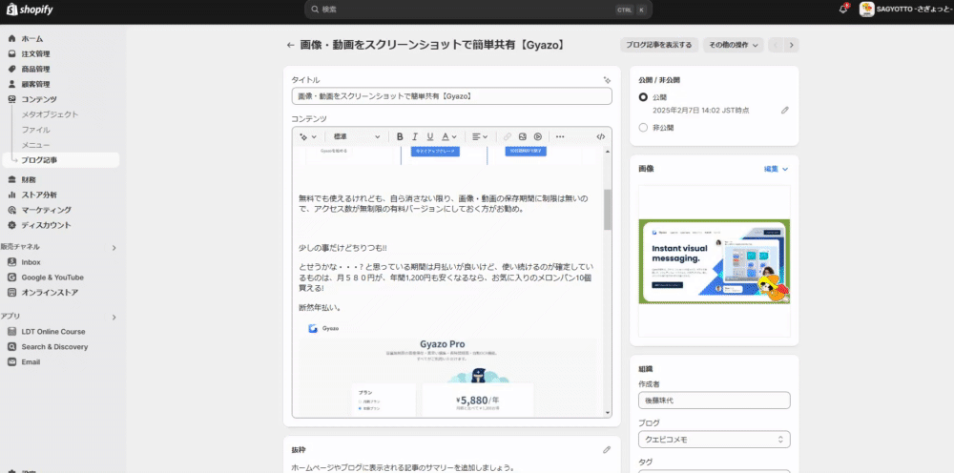Open the その他の操作 dropdown
This screenshot has height=473, width=954.
click(733, 45)
